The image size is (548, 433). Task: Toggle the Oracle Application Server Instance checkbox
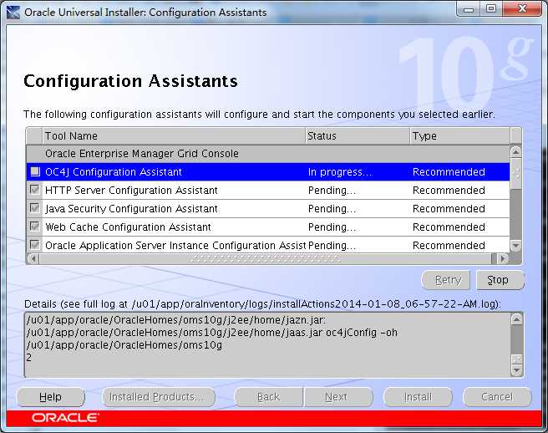point(35,245)
